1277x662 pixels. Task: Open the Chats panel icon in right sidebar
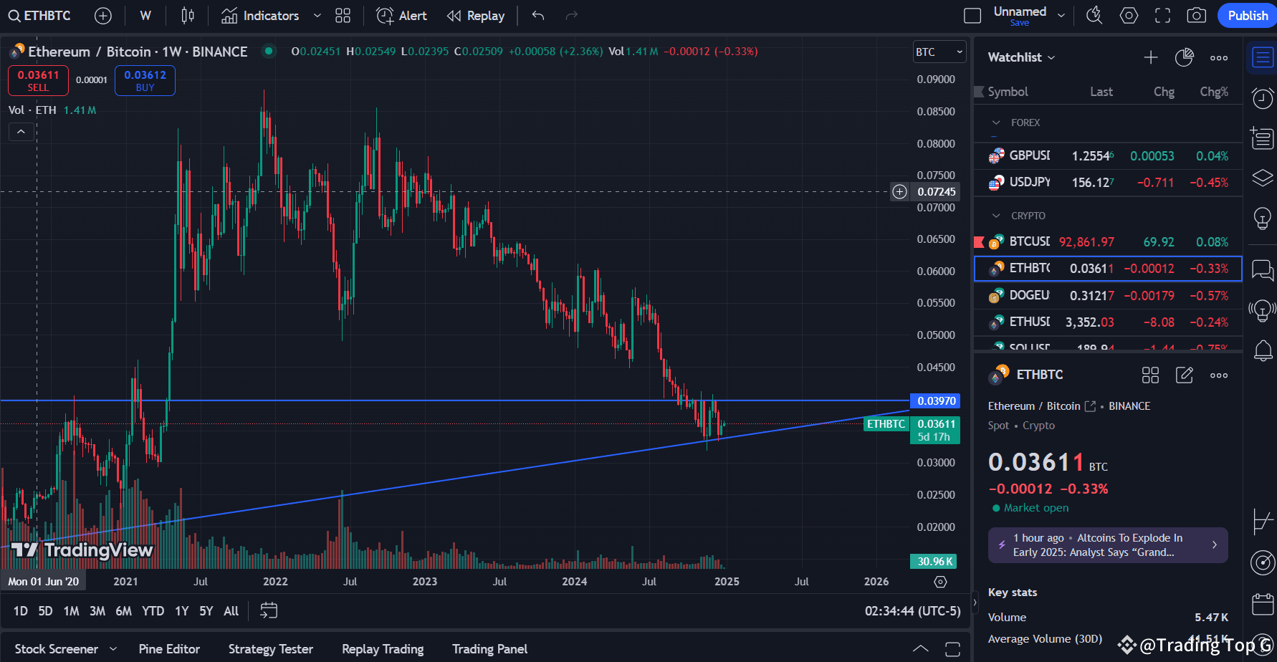1262,270
